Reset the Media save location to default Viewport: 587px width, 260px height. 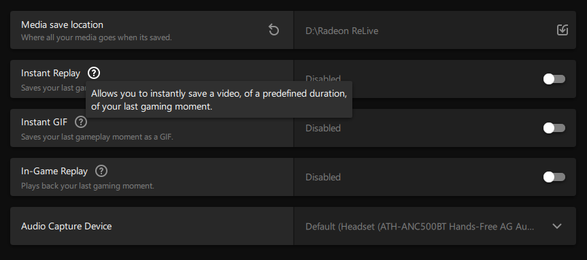coord(273,30)
